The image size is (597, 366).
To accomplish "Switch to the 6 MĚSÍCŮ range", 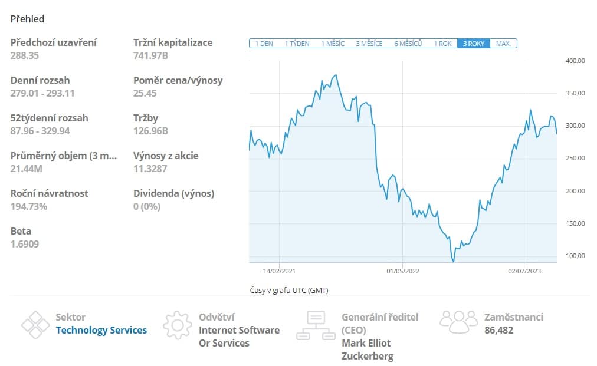I will 408,44.
